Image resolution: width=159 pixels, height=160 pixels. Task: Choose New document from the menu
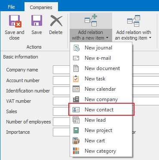coord(101,68)
